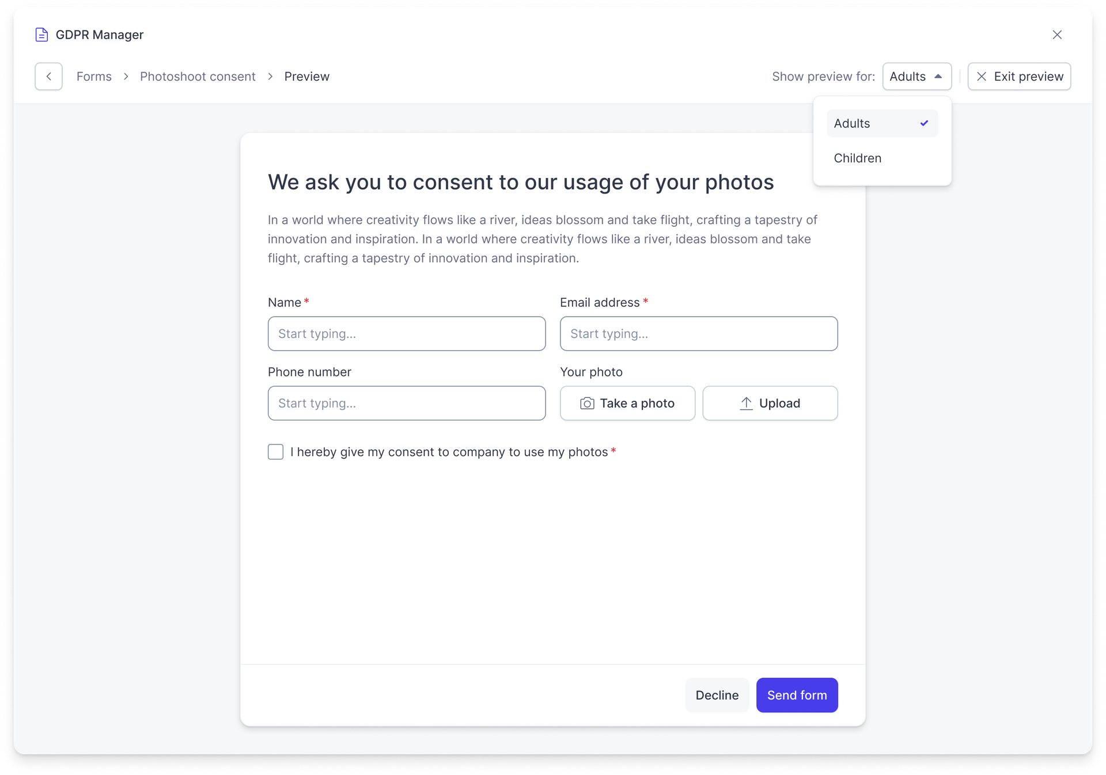Click the GDPR Manager document icon
The image size is (1106, 775).
pos(41,35)
